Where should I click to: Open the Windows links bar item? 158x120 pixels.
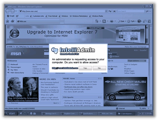(x=63, y=16)
